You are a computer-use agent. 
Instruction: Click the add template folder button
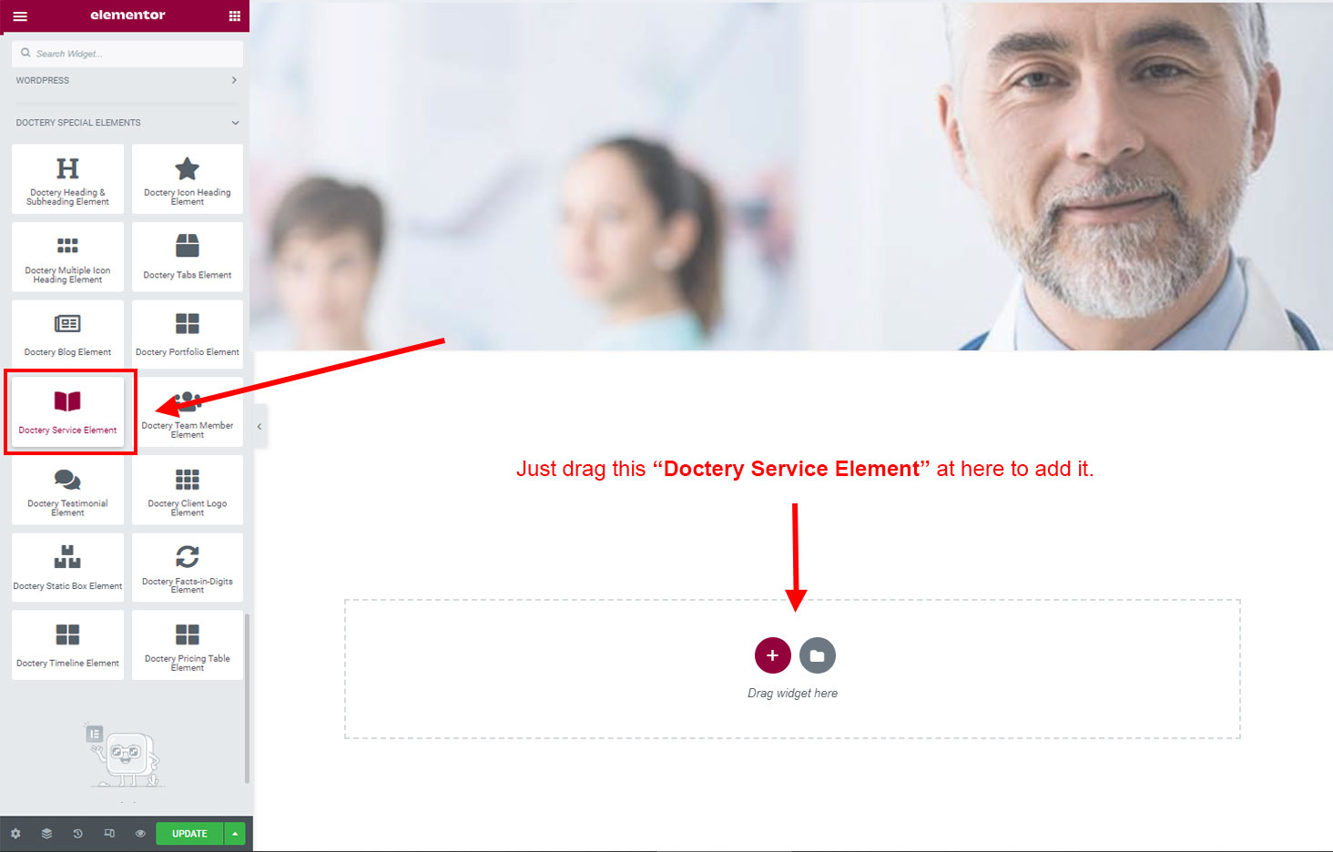point(818,655)
